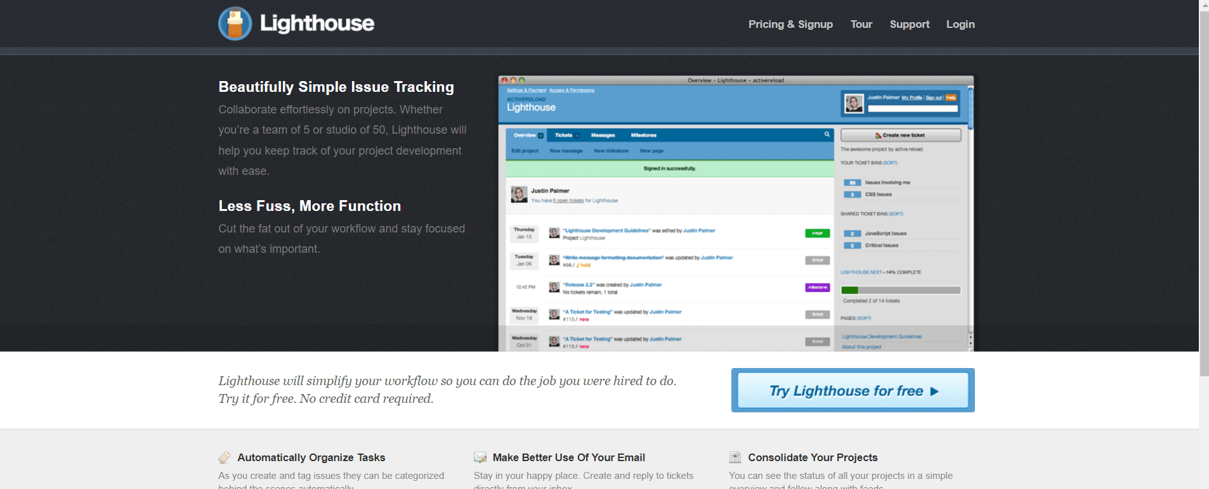Screen dimensions: 1209x489
Task: Click the 'No credit card required' tagline text
Action: coord(367,398)
